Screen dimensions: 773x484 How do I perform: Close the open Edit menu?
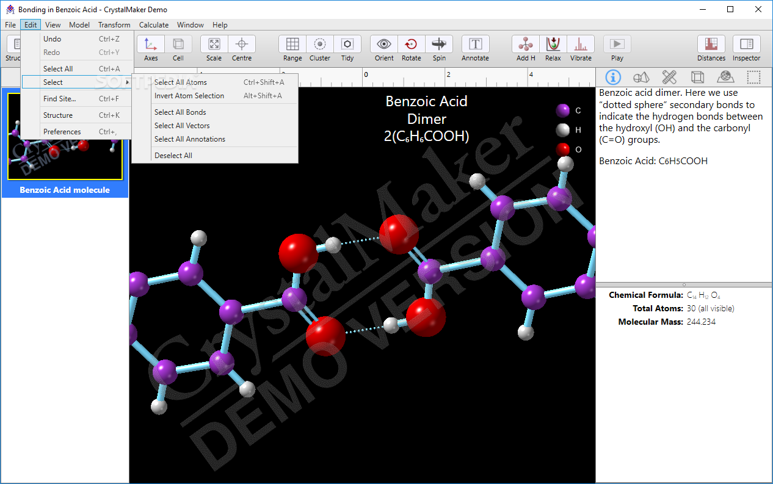pos(31,25)
